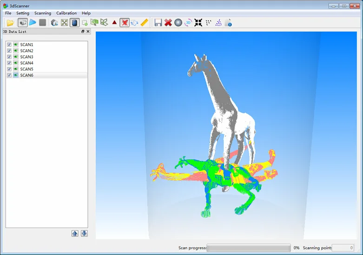
Task: Open the document info icon
Action: (x=228, y=23)
